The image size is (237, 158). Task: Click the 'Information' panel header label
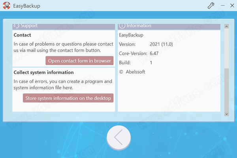tap(139, 26)
